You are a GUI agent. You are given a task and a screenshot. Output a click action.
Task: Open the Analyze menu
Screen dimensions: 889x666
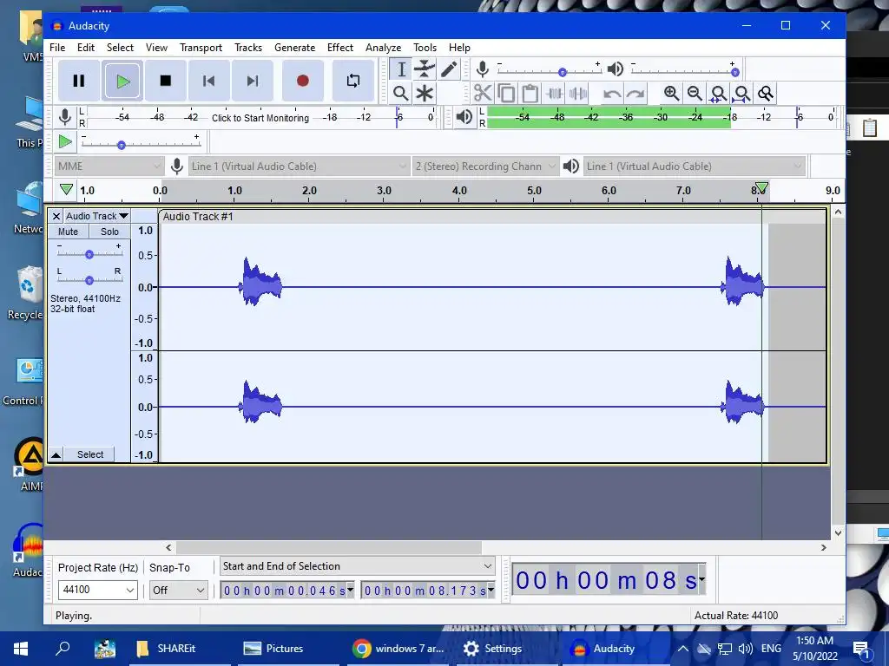tap(383, 48)
